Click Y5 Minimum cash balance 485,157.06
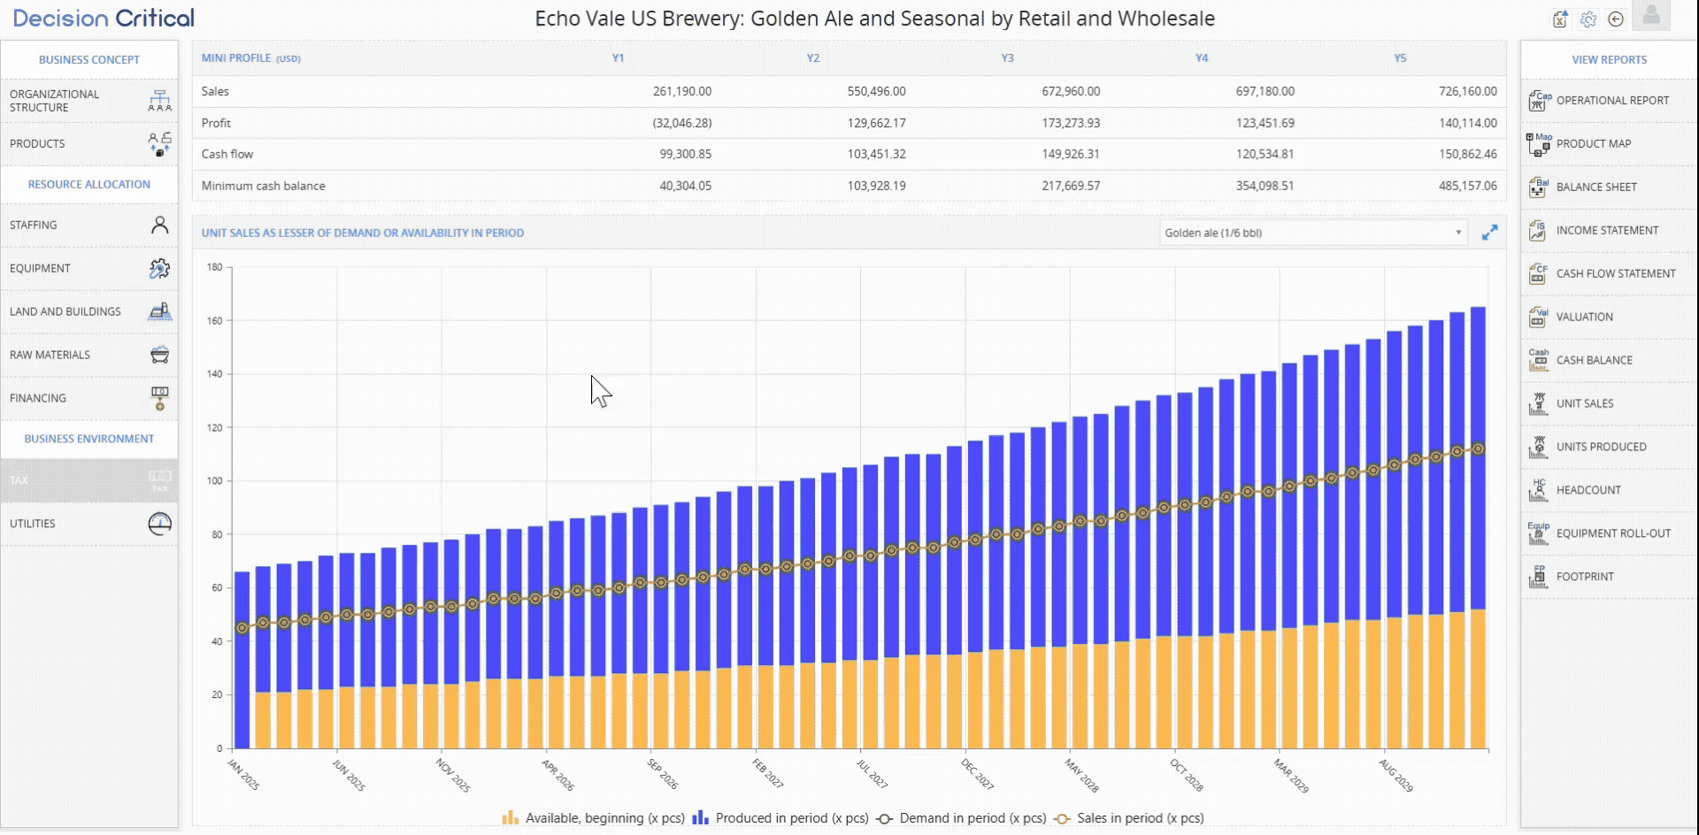This screenshot has width=1699, height=835. click(x=1467, y=186)
